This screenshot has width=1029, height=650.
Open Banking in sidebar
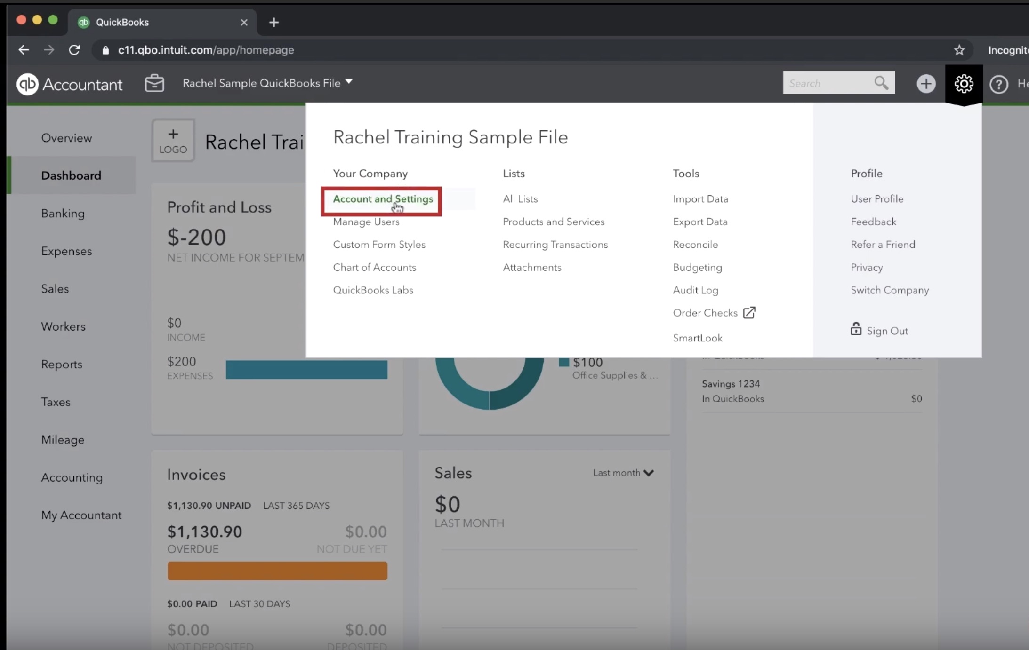coord(63,214)
